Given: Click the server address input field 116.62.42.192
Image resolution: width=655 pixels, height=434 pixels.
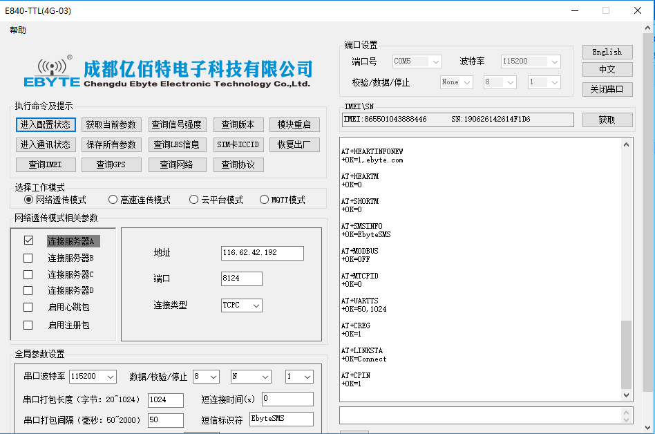Looking at the screenshot, I should click(261, 253).
